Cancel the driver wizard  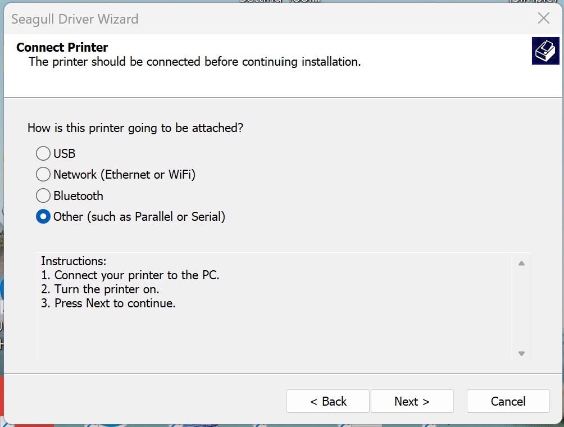coord(508,401)
